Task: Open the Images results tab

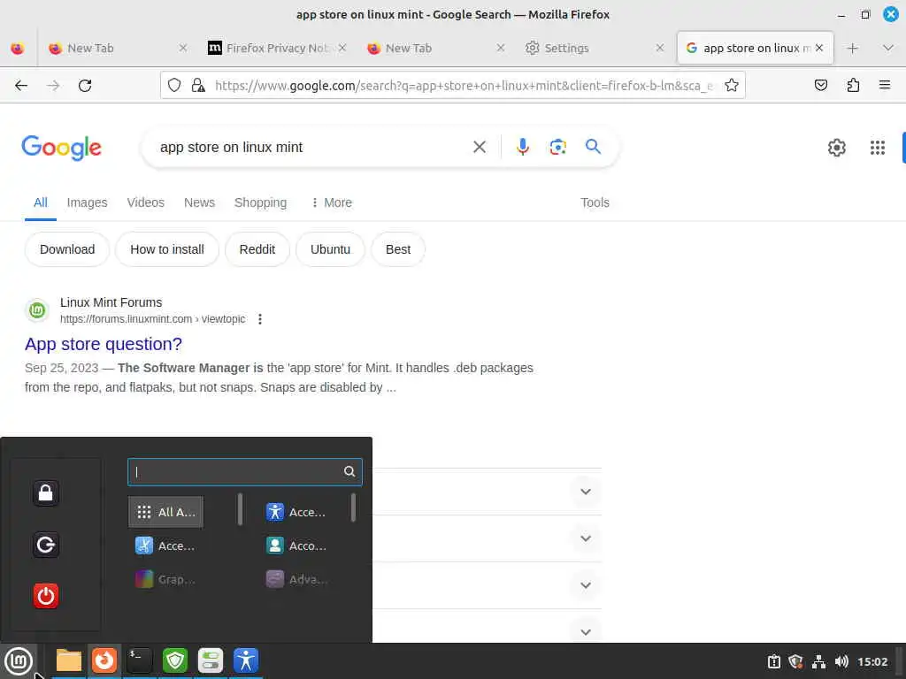Action: point(88,202)
